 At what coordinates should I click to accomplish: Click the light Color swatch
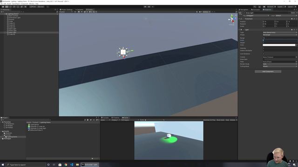click(279, 45)
